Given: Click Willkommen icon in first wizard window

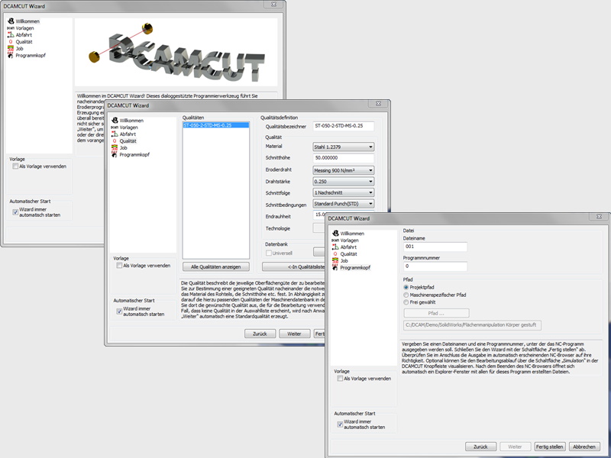Looking at the screenshot, I should coord(11,21).
